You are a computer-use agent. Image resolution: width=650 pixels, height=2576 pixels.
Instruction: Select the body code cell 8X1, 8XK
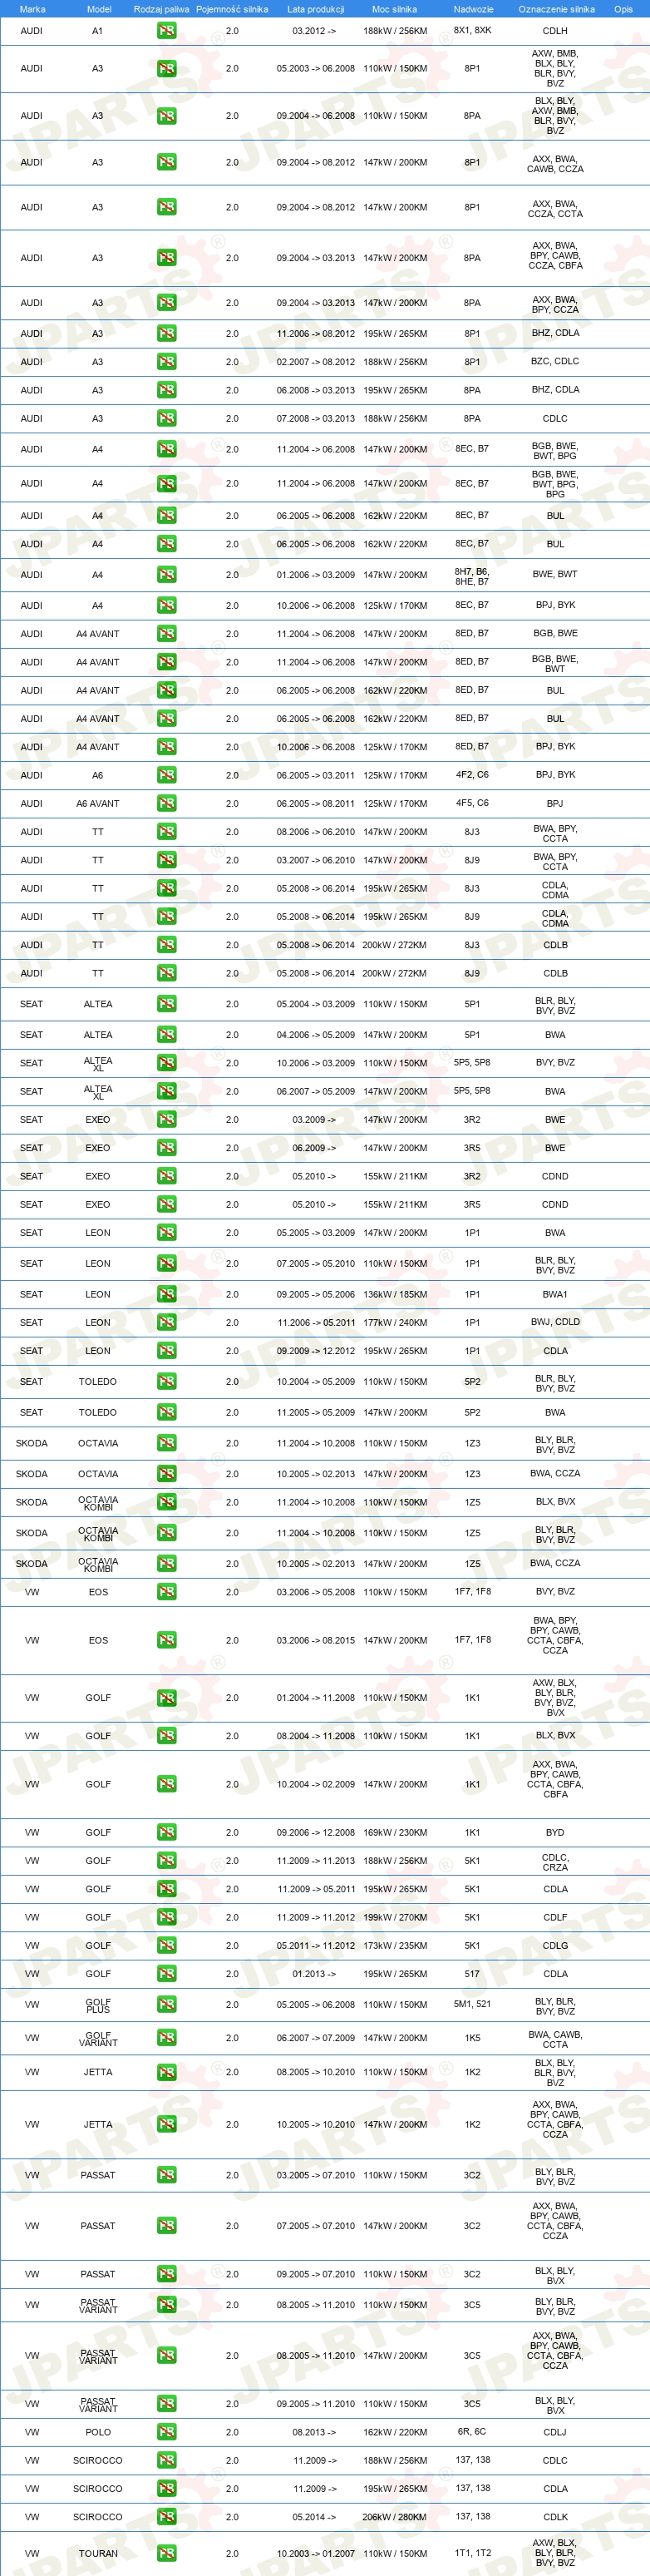point(472,31)
